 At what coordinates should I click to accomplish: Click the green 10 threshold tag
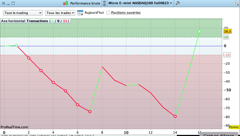[x=226, y=37]
